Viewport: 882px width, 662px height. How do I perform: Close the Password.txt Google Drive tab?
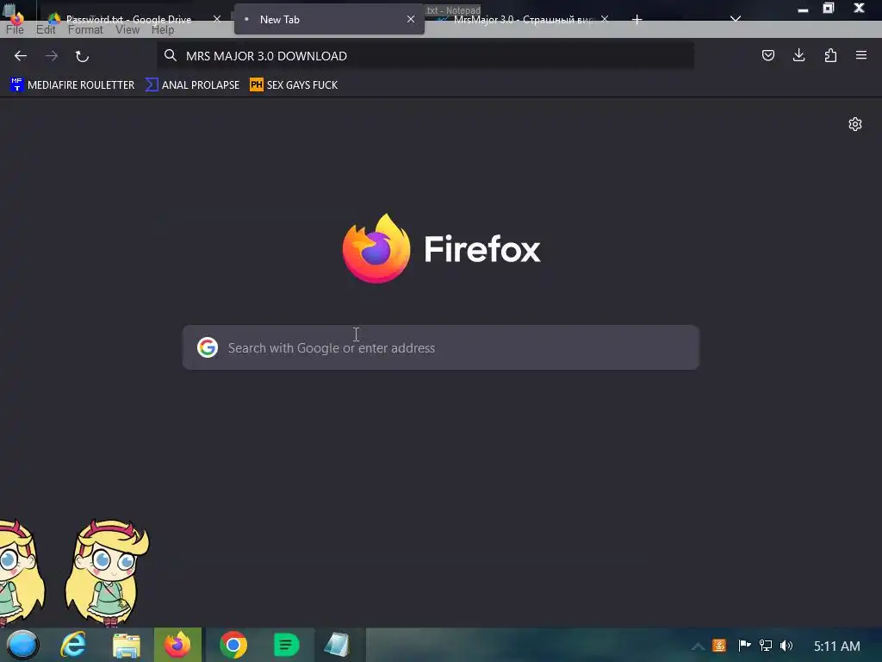point(216,19)
